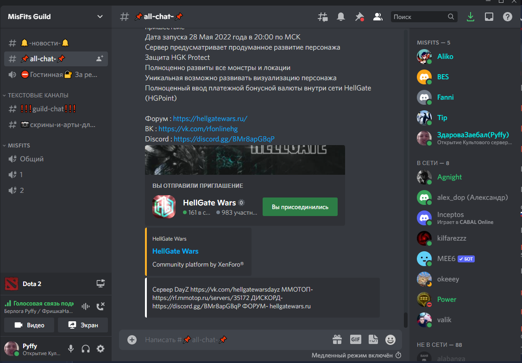Open alex_dop (Александр) profile

pyautogui.click(x=465, y=197)
